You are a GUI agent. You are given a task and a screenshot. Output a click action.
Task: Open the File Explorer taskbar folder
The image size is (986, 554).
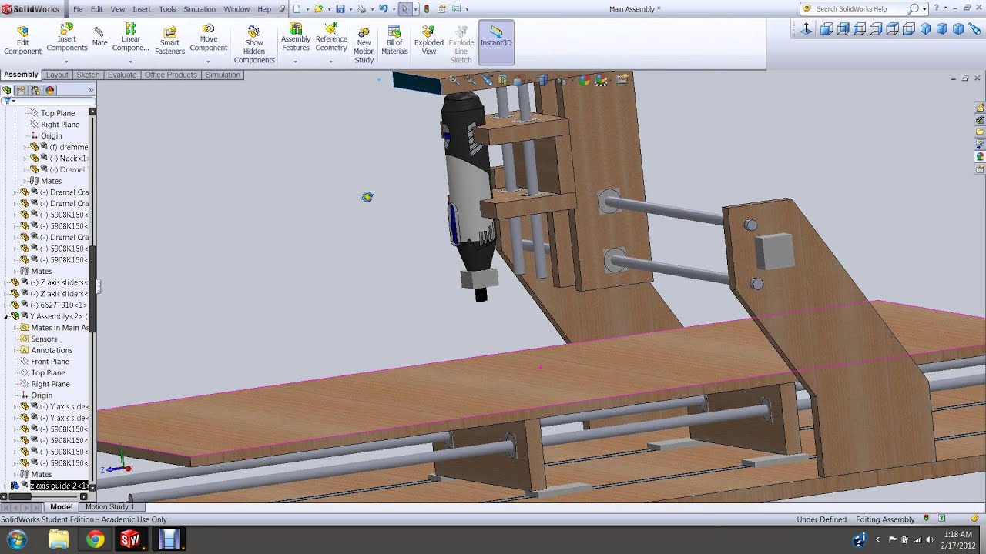pos(59,539)
